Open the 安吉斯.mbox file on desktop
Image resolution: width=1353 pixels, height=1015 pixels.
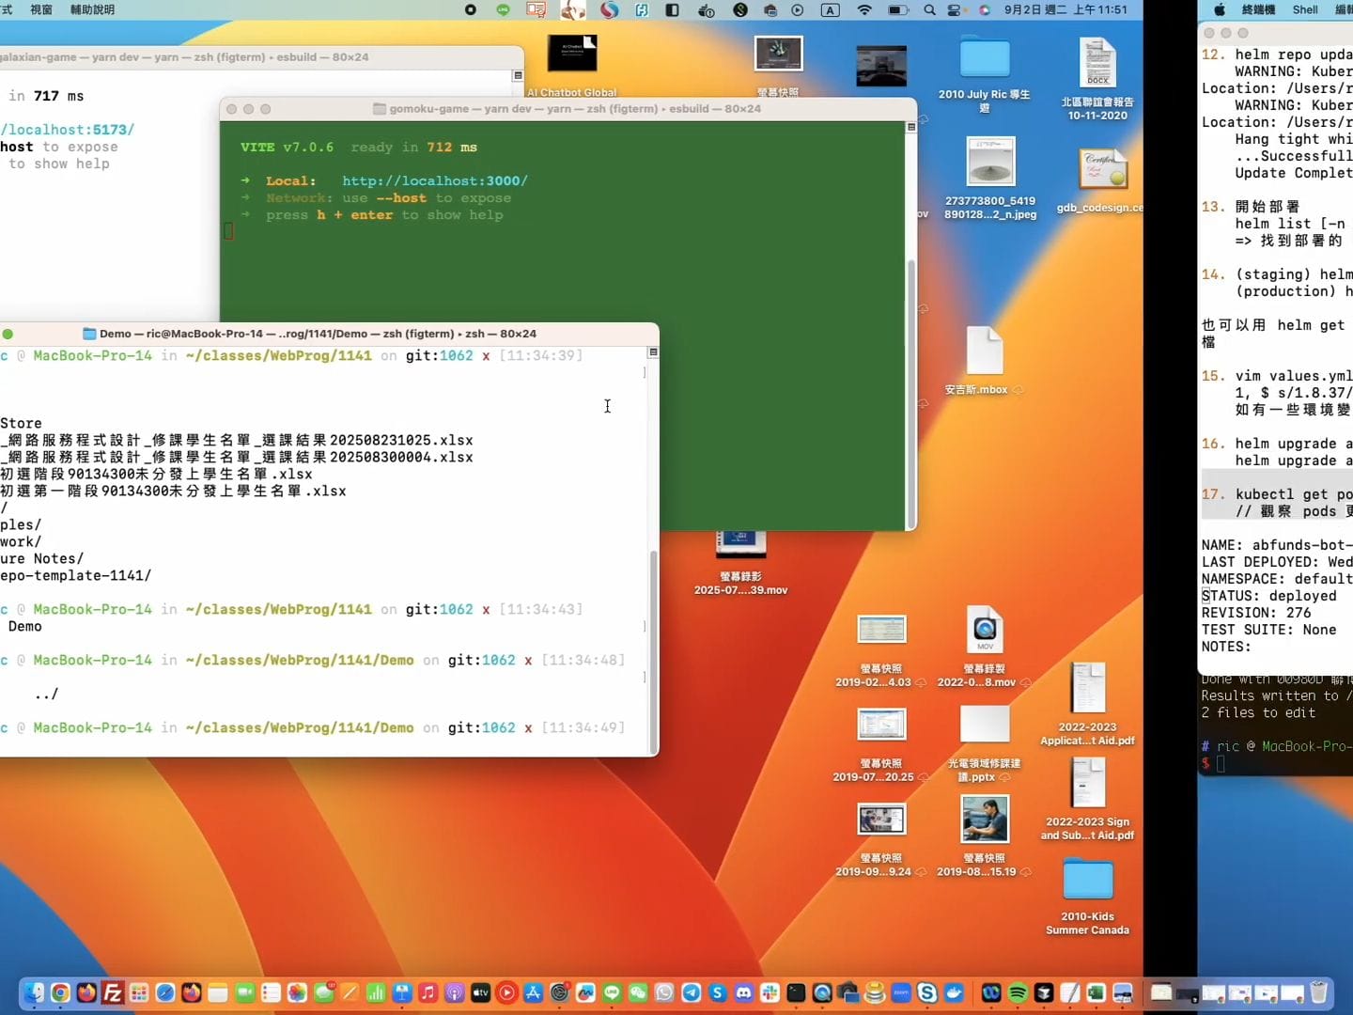click(984, 353)
